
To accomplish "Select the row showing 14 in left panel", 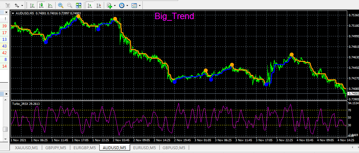I will 4,66.
